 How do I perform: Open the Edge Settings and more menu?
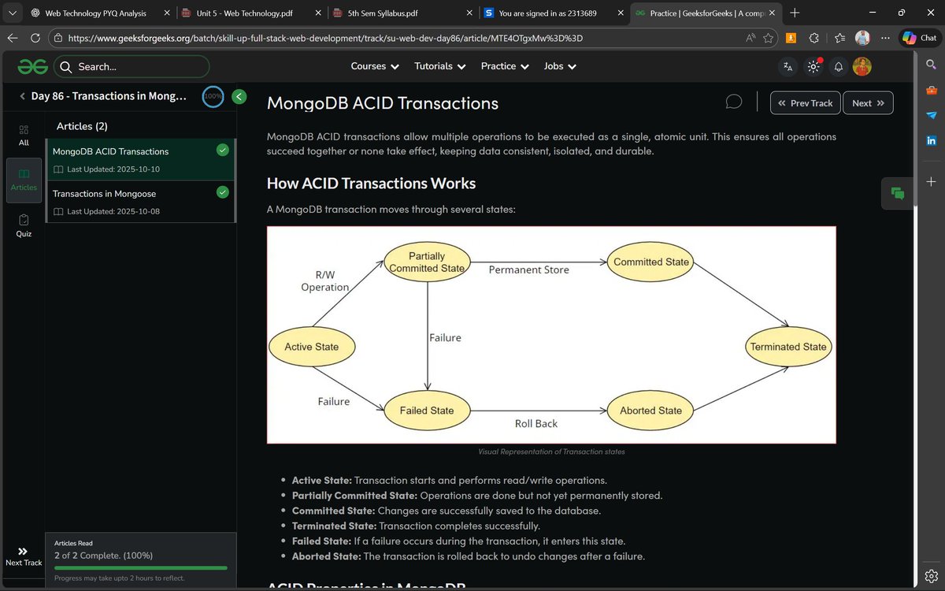(x=887, y=38)
